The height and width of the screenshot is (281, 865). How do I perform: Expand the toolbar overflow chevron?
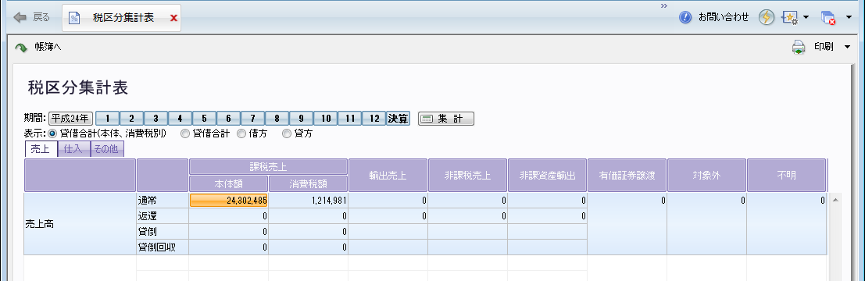click(663, 5)
